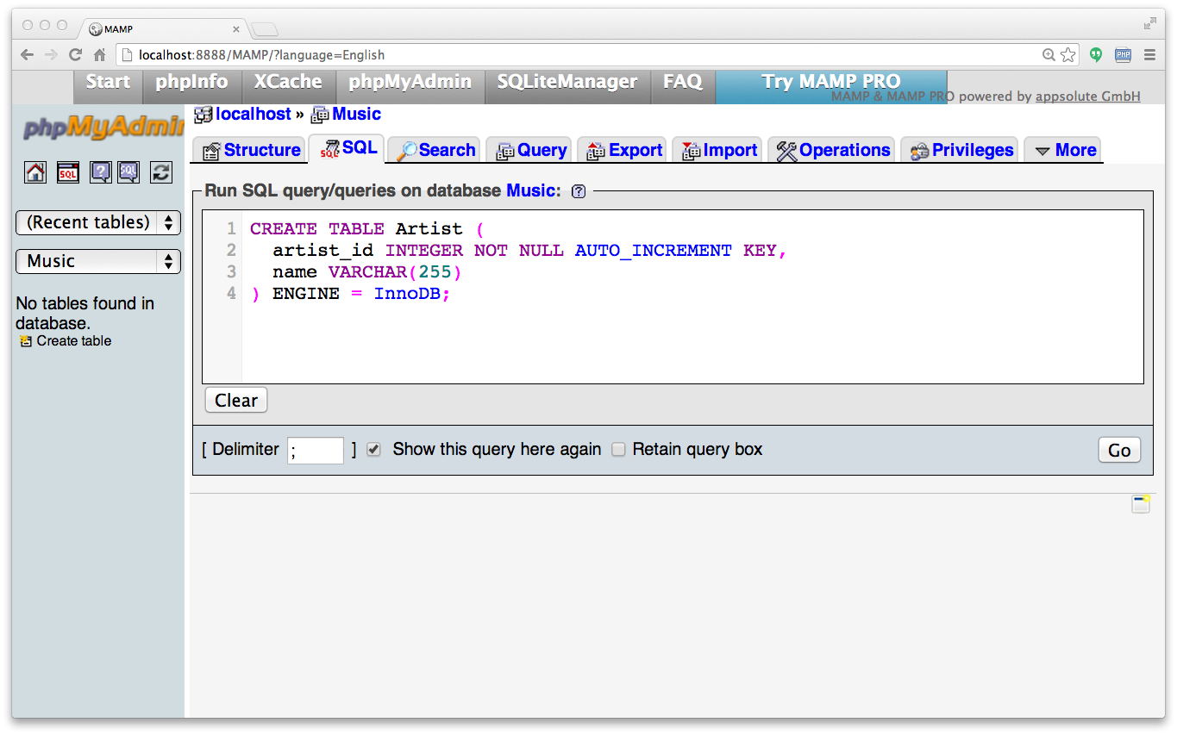Go to phpMyAdmin home via house icon

point(35,171)
